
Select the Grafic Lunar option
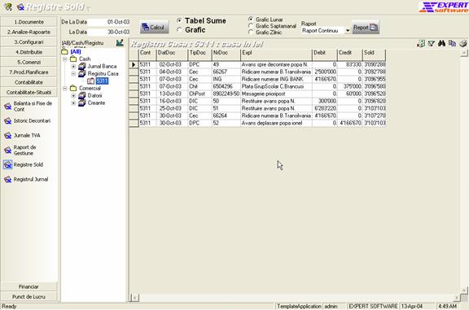pos(251,20)
